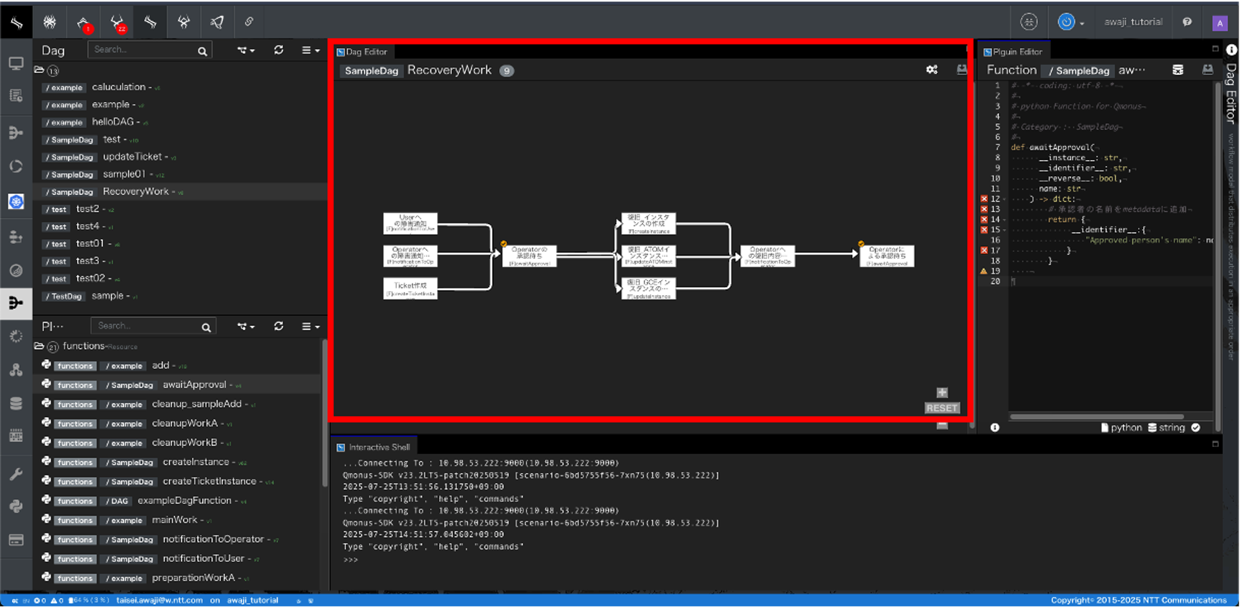Image resolution: width=1241 pixels, height=607 pixels.
Task: Refresh the Dag list
Action: (279, 50)
